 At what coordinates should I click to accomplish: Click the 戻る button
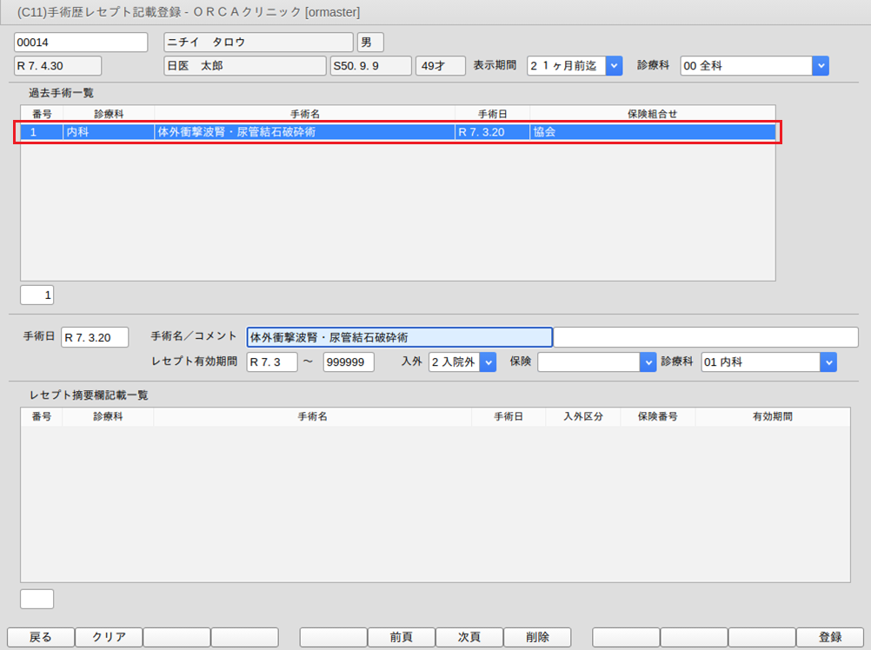click(41, 637)
